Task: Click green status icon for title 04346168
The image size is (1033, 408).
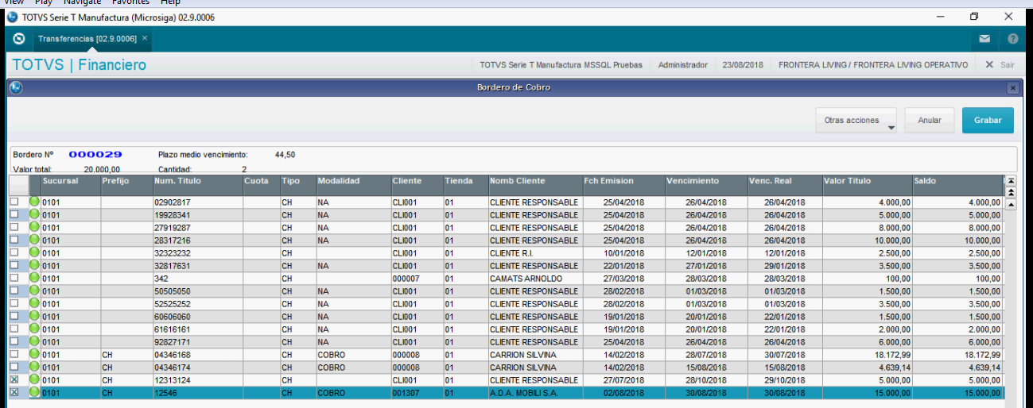Action: (35, 355)
